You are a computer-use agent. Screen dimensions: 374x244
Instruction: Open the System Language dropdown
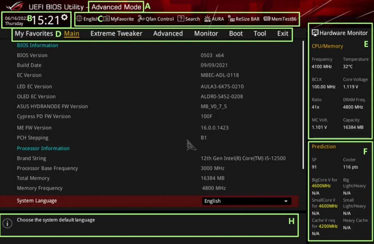click(x=246, y=201)
